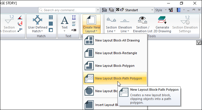The image size is (202, 110).
Task: Open the search command history dropdown arrow
Action: [98, 10]
